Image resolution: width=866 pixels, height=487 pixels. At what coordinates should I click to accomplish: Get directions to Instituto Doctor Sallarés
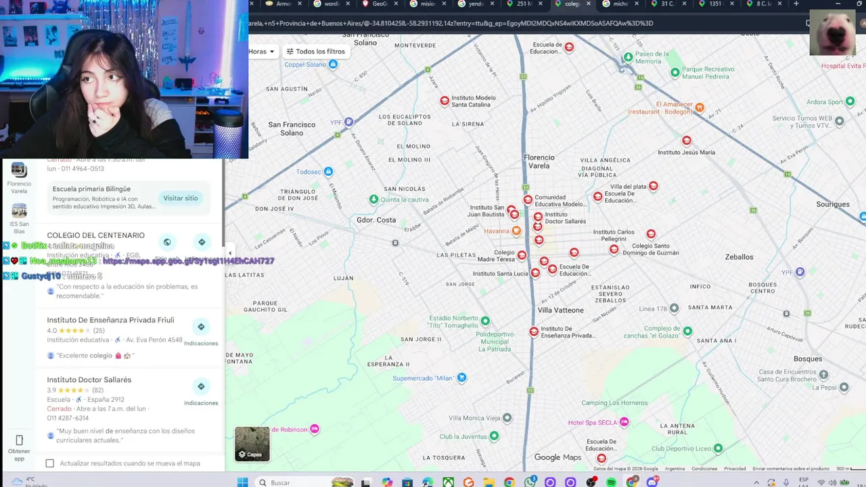[201, 386]
